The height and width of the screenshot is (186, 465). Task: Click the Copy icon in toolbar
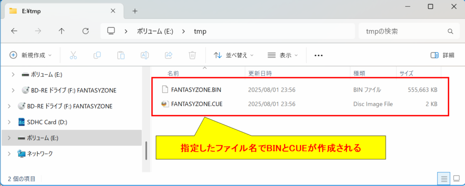pos(97,55)
